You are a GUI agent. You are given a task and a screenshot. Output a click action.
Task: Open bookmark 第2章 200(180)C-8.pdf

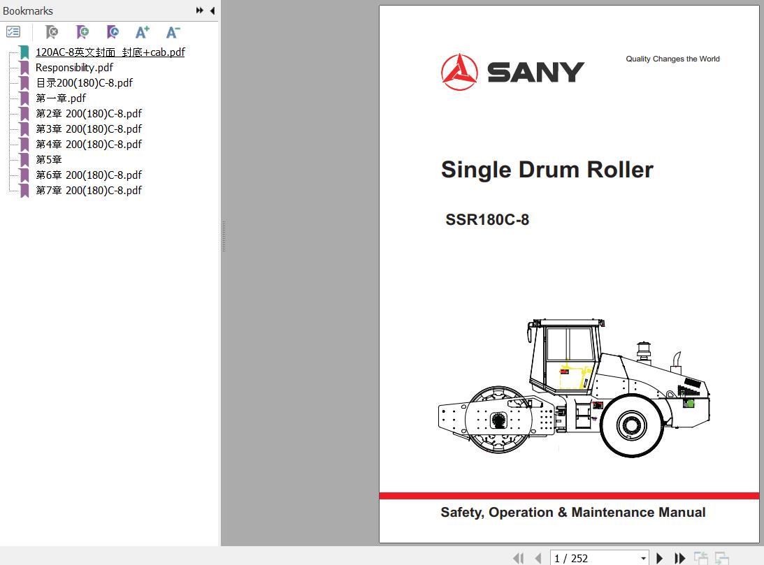pos(89,113)
